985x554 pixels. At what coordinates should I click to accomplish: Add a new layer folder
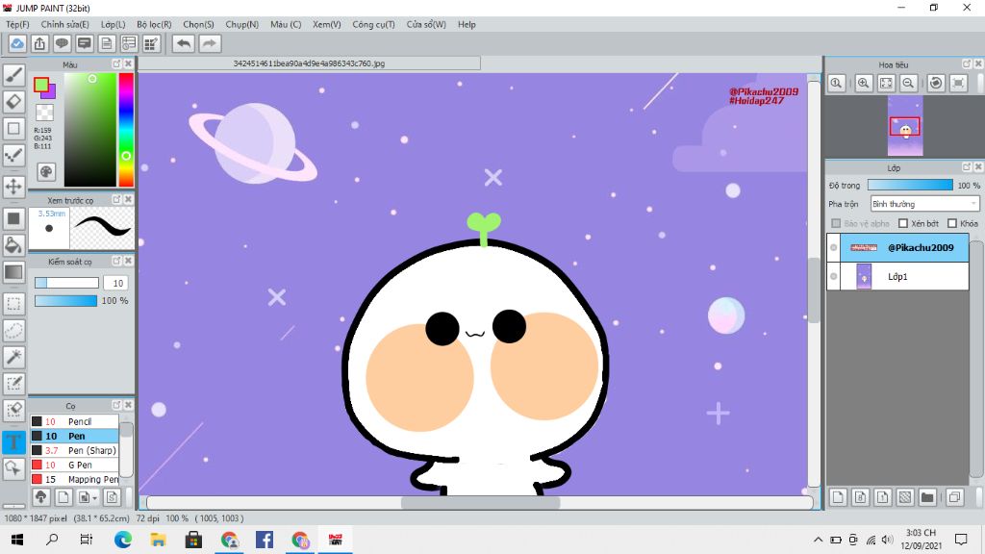(927, 497)
